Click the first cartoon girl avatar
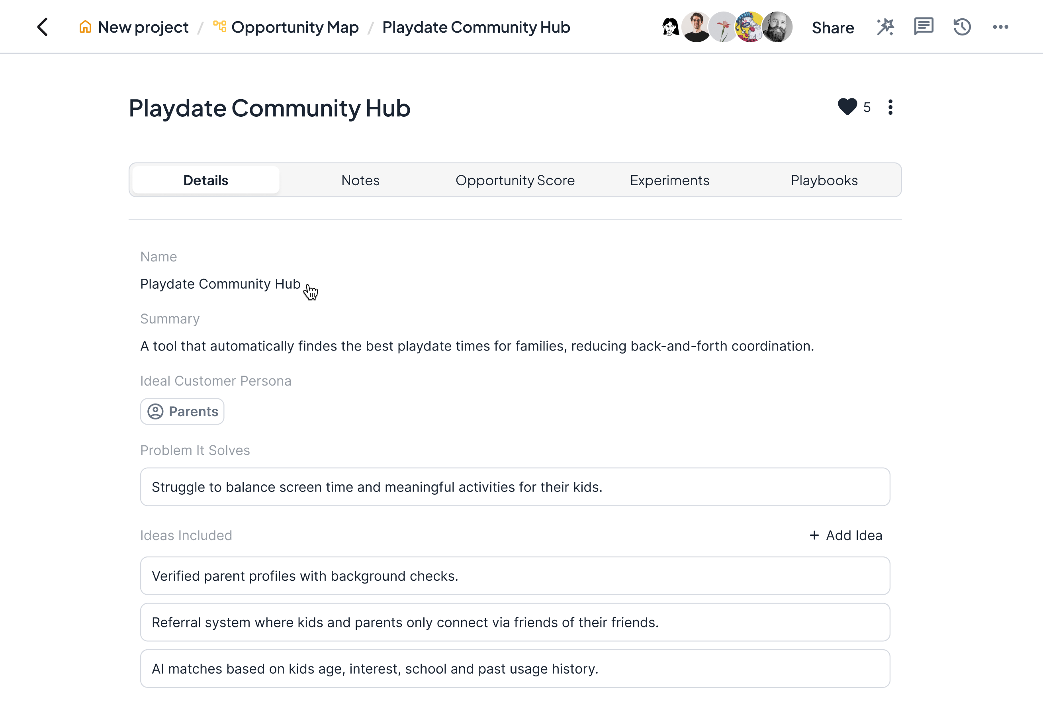 (670, 27)
